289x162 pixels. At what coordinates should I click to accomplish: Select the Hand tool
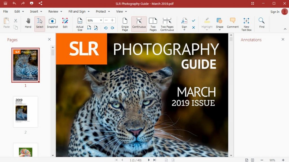coord(28,23)
